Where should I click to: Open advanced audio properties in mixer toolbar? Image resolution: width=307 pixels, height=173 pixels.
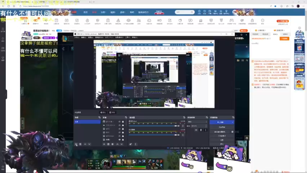pyautogui.click(x=130, y=144)
